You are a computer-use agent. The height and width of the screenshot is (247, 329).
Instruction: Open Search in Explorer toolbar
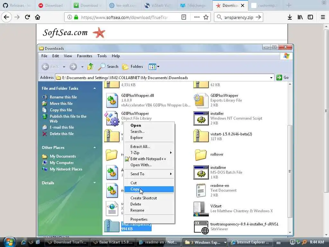coord(108,67)
